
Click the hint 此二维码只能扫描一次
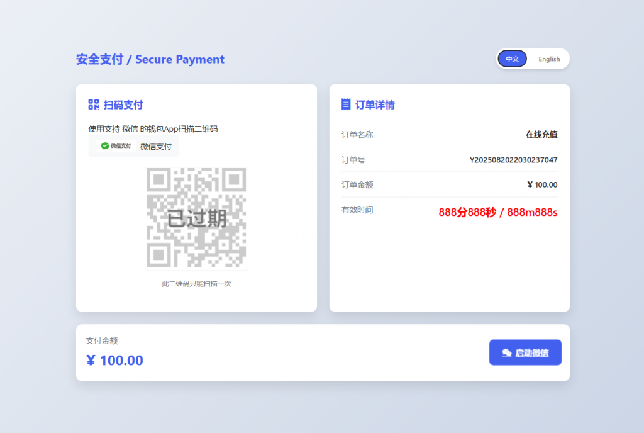pyautogui.click(x=196, y=283)
